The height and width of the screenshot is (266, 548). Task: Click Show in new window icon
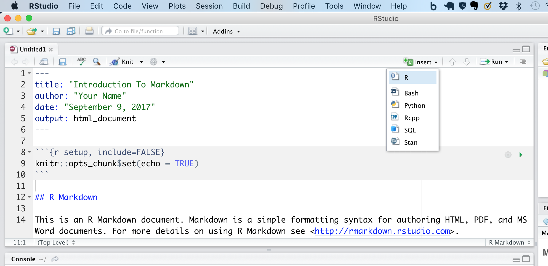click(44, 62)
